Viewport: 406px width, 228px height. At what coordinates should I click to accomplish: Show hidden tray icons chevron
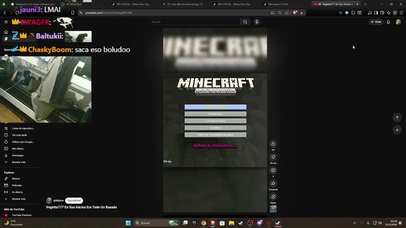coord(354,223)
